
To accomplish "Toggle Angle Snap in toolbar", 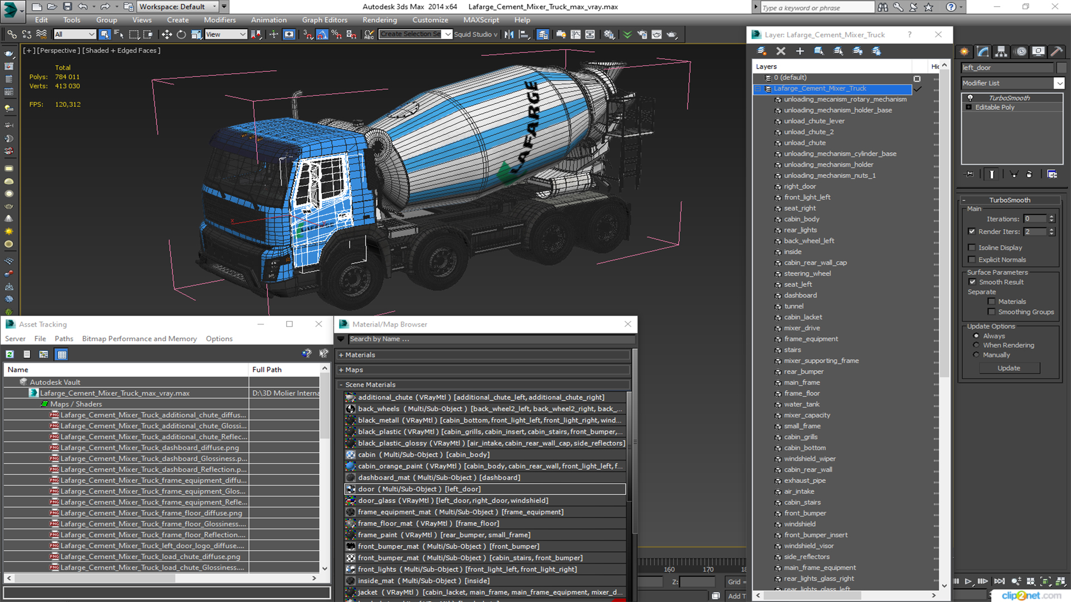I will (322, 35).
